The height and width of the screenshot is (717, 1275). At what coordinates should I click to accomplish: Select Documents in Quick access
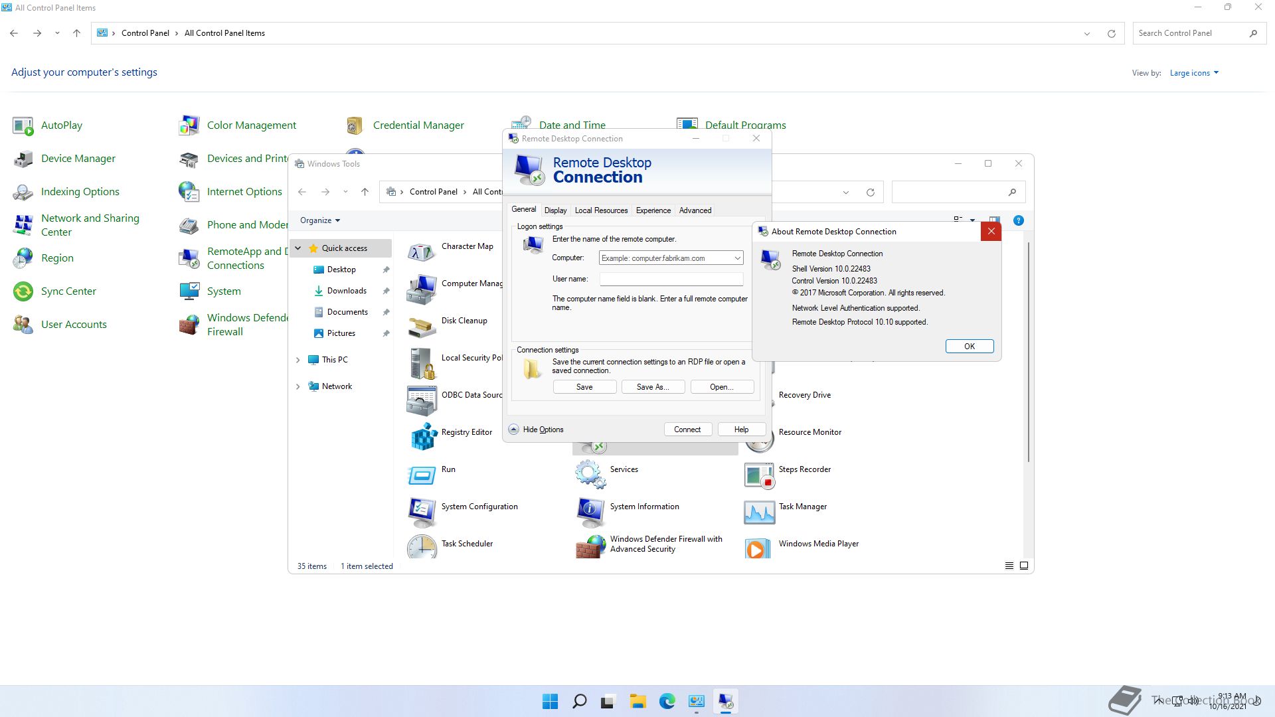click(x=347, y=312)
